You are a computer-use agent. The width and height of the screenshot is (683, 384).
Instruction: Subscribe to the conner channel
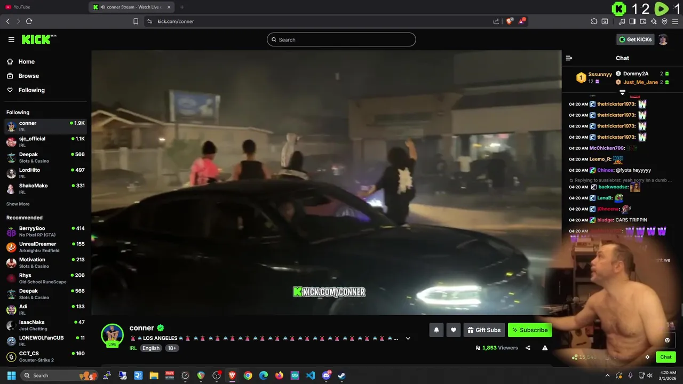530,330
